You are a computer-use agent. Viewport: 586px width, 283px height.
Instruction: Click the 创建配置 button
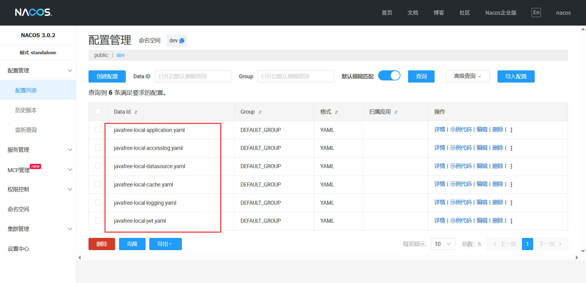coord(107,76)
